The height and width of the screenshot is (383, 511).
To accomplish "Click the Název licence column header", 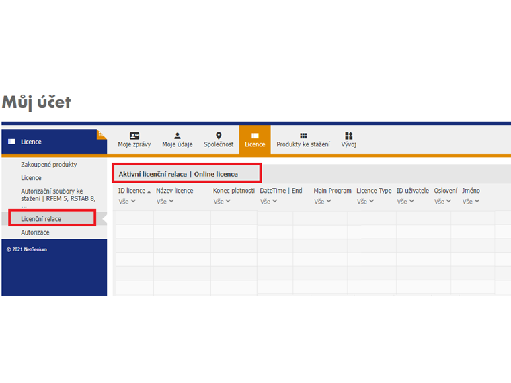I will point(175,191).
